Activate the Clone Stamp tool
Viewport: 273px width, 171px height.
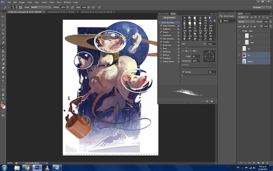(x=3, y=51)
